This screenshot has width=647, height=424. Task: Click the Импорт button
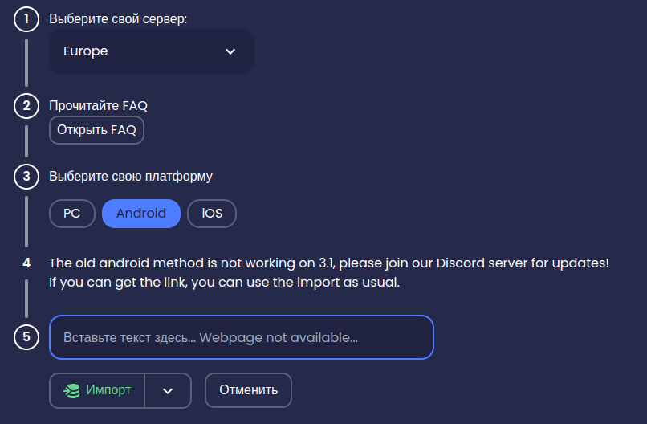tap(97, 390)
